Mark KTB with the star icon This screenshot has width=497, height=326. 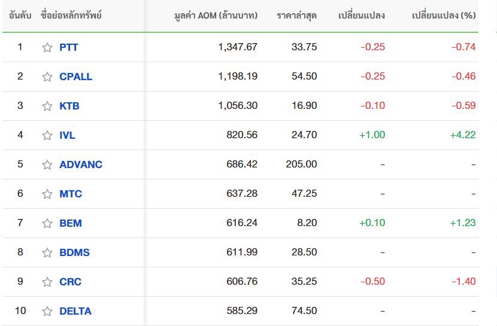47,106
